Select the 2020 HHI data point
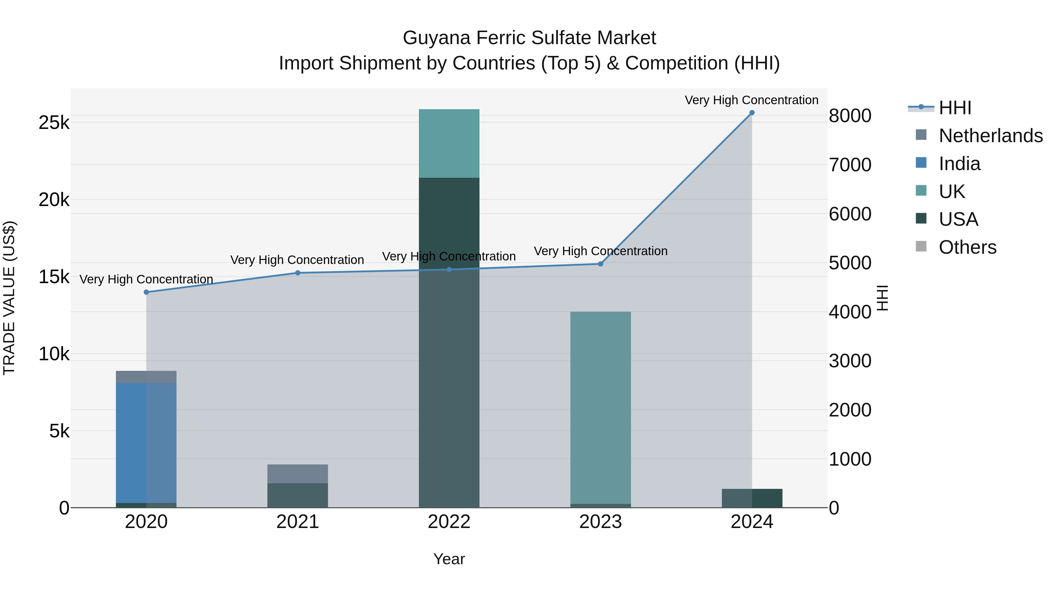Viewport: 1059px width, 596px height. [x=146, y=292]
